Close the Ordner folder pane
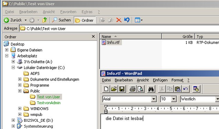The width and height of the screenshot is (219, 129). coord(93,37)
